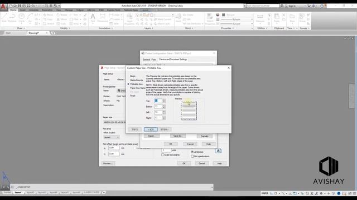Click Defaults button in Plotter Configuration Editor

[205, 136]
